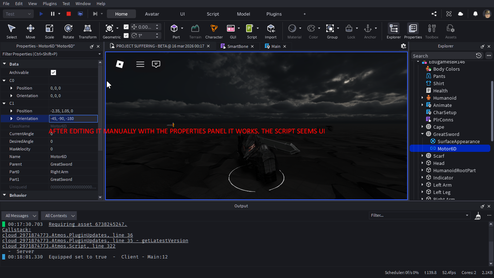Image resolution: width=494 pixels, height=278 pixels.
Task: Click the blue Play button
Action: pos(41,14)
